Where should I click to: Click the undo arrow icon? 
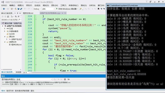point(25,9)
